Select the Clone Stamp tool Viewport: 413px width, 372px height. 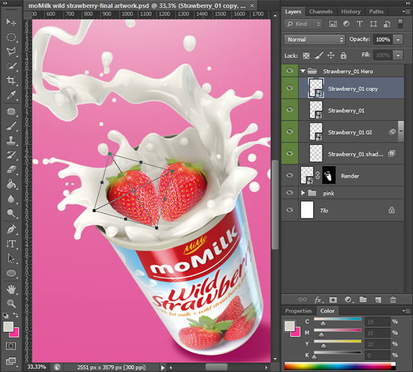click(11, 140)
